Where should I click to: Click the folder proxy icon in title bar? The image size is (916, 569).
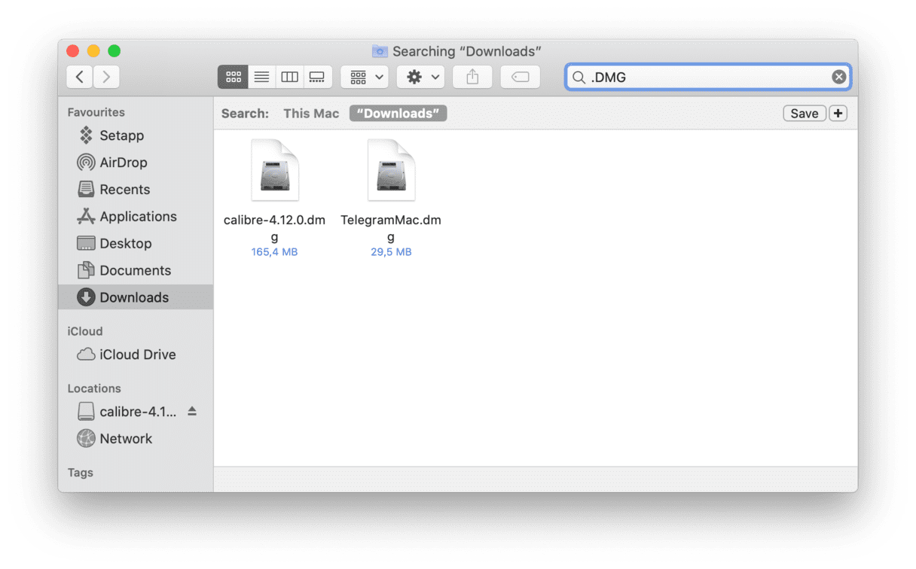(x=380, y=51)
